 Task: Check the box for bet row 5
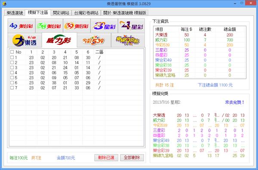tap(12, 77)
